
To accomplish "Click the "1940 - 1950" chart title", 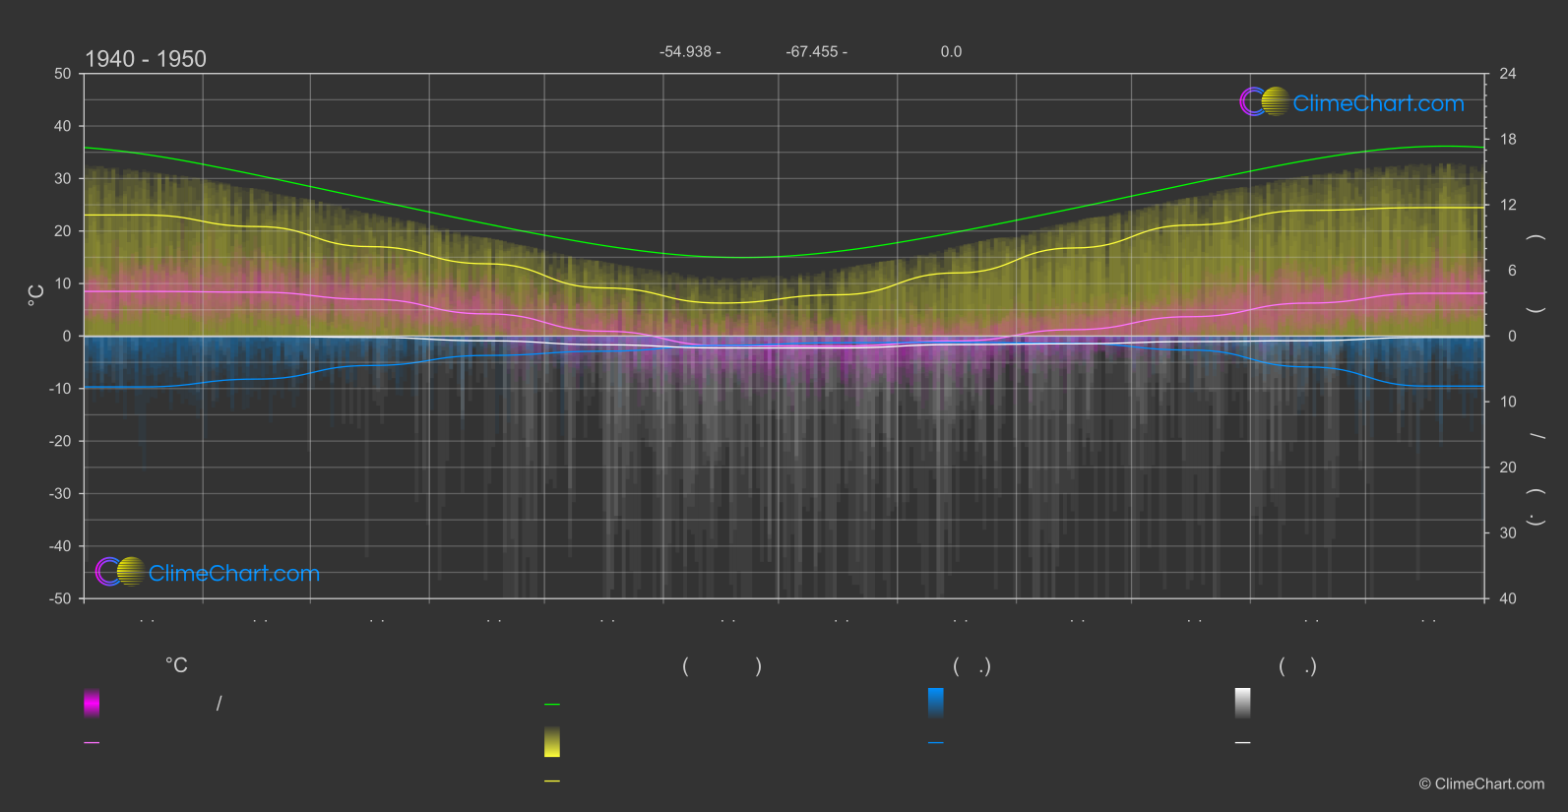I will (146, 59).
